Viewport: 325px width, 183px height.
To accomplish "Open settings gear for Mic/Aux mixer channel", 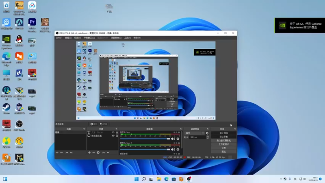I will click(178, 139).
